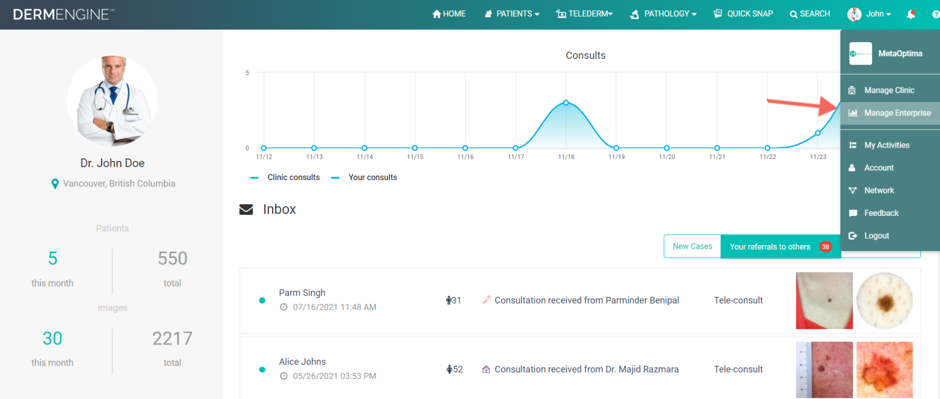Switch to New Cases tab
940x399 pixels.
[692, 246]
